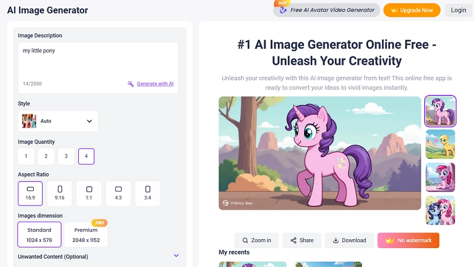Image resolution: width=474 pixels, height=267 pixels.
Task: Click the Auto style preview icon
Action: [29, 121]
